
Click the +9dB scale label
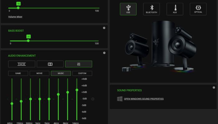[x=84, y=79]
